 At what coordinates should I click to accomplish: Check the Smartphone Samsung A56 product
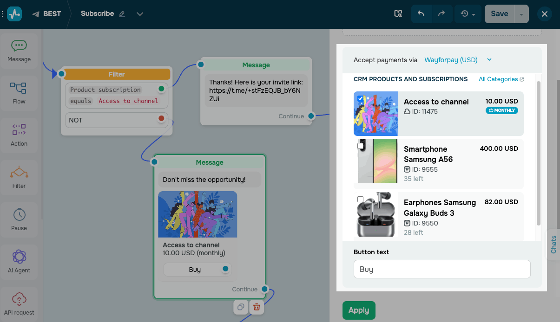tap(360, 146)
